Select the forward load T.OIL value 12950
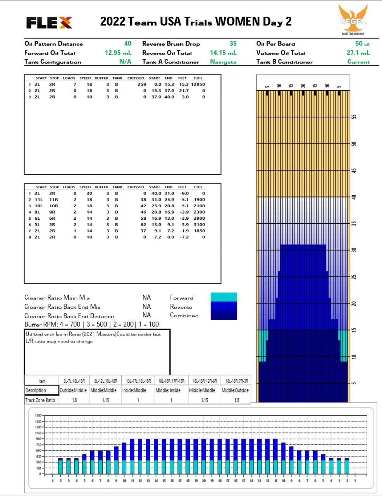The height and width of the screenshot is (496, 382). tap(198, 84)
